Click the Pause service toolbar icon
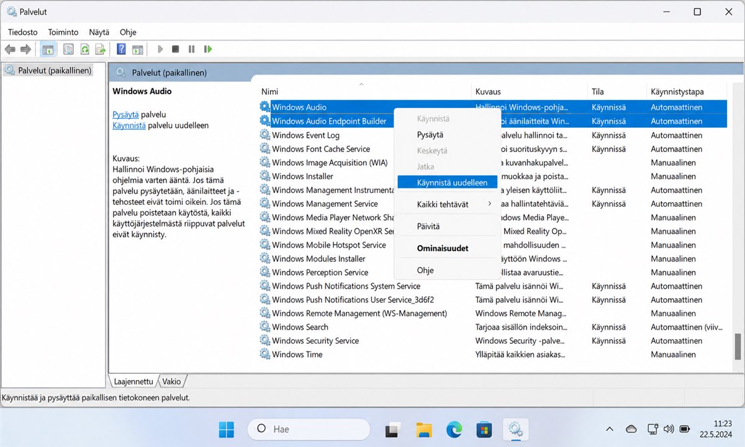 (191, 49)
